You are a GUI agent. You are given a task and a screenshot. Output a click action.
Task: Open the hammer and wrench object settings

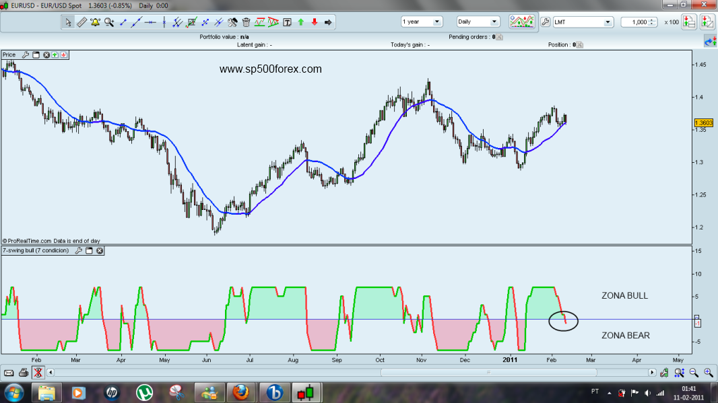(232, 22)
